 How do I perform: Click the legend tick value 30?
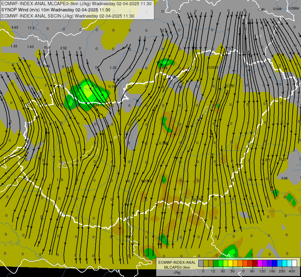point(223,271)
